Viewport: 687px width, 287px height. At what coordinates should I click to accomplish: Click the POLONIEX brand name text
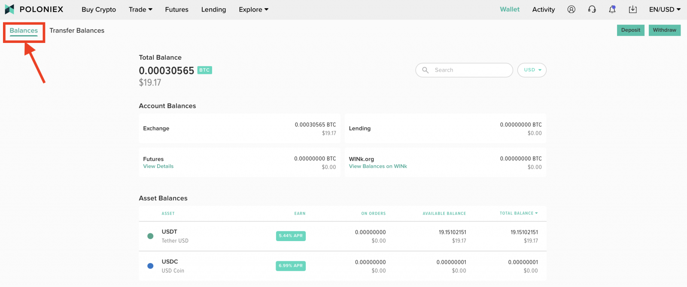pyautogui.click(x=42, y=9)
